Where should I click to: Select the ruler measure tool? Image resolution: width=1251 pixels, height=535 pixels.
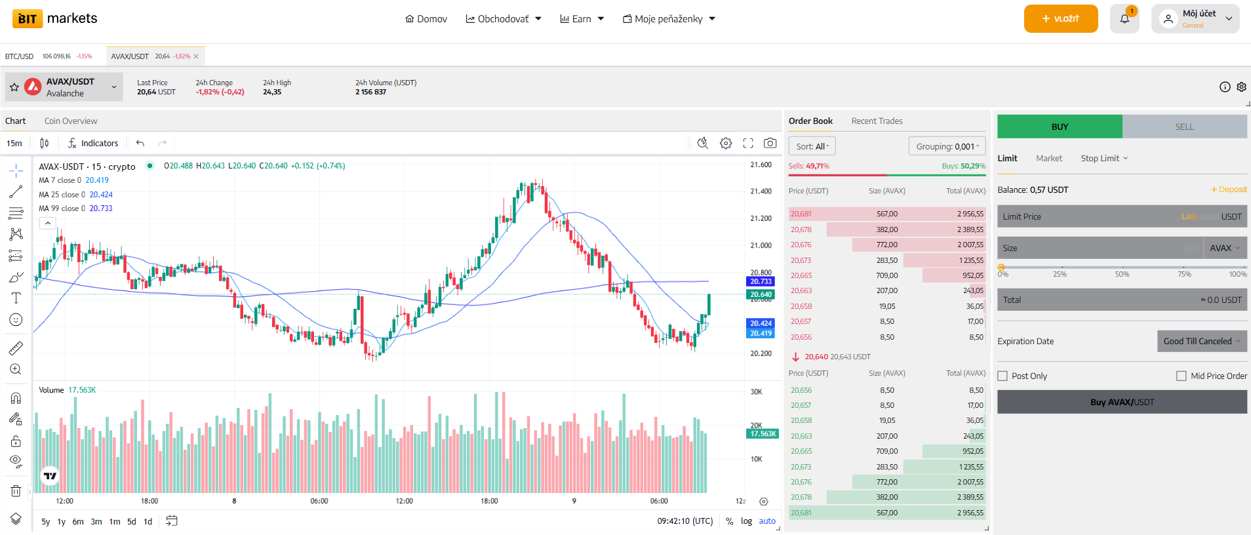(x=16, y=348)
